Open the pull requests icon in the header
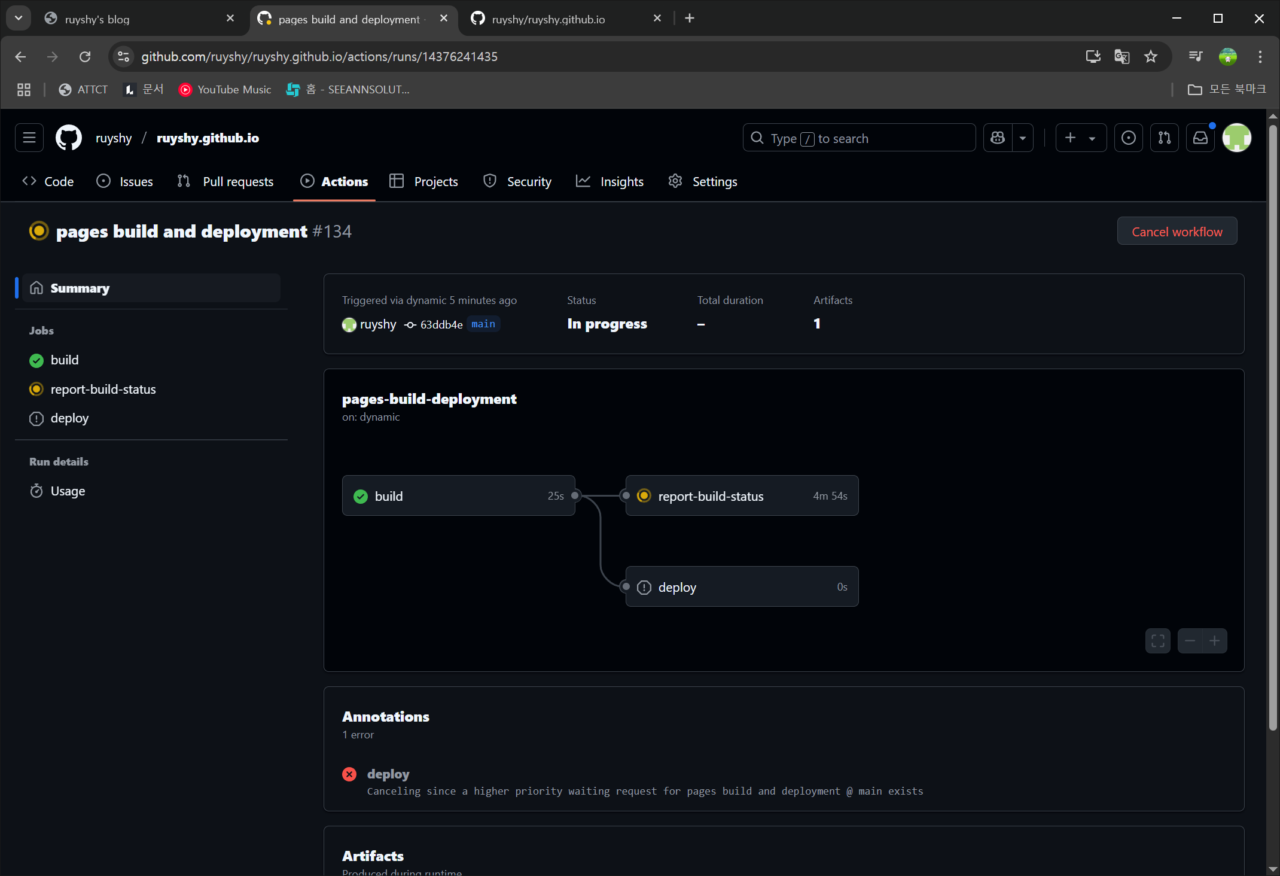This screenshot has height=876, width=1280. click(1164, 138)
